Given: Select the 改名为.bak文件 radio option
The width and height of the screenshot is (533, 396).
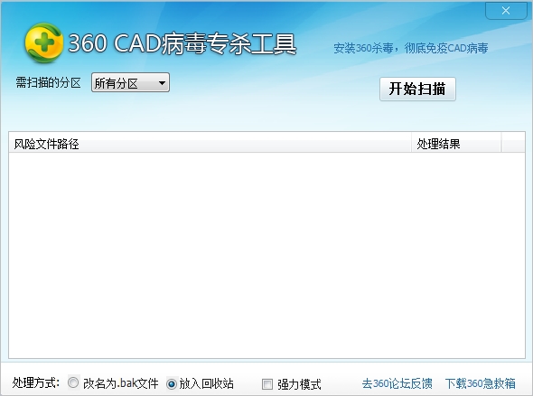Looking at the screenshot, I should coord(73,383).
